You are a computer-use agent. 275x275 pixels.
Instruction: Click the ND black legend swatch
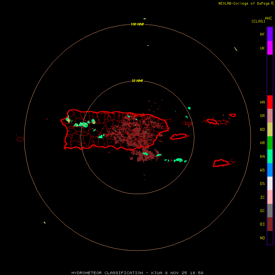tap(270, 238)
